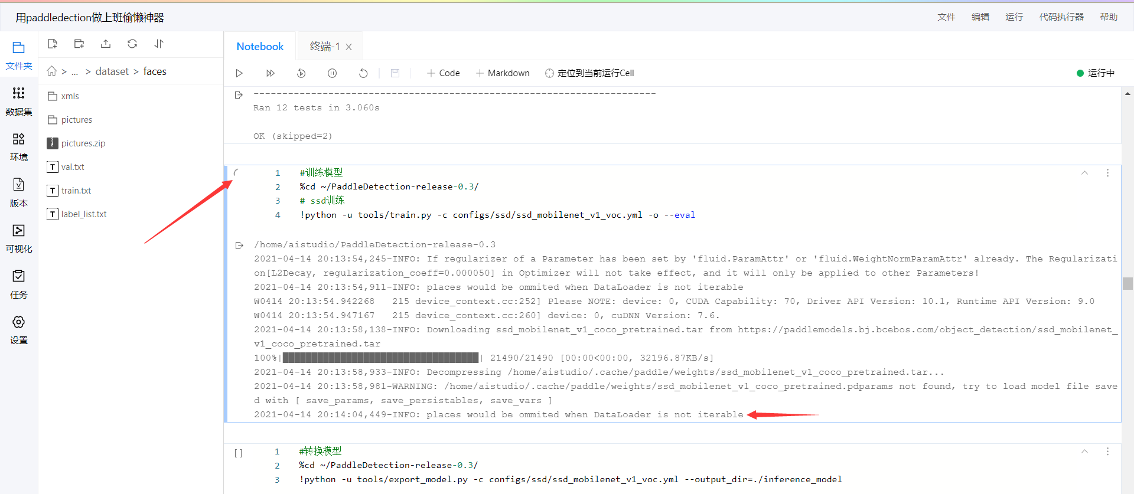Viewport: 1134px width, 494px height.
Task: Click the 运行中 running status indicator
Action: coord(1096,73)
